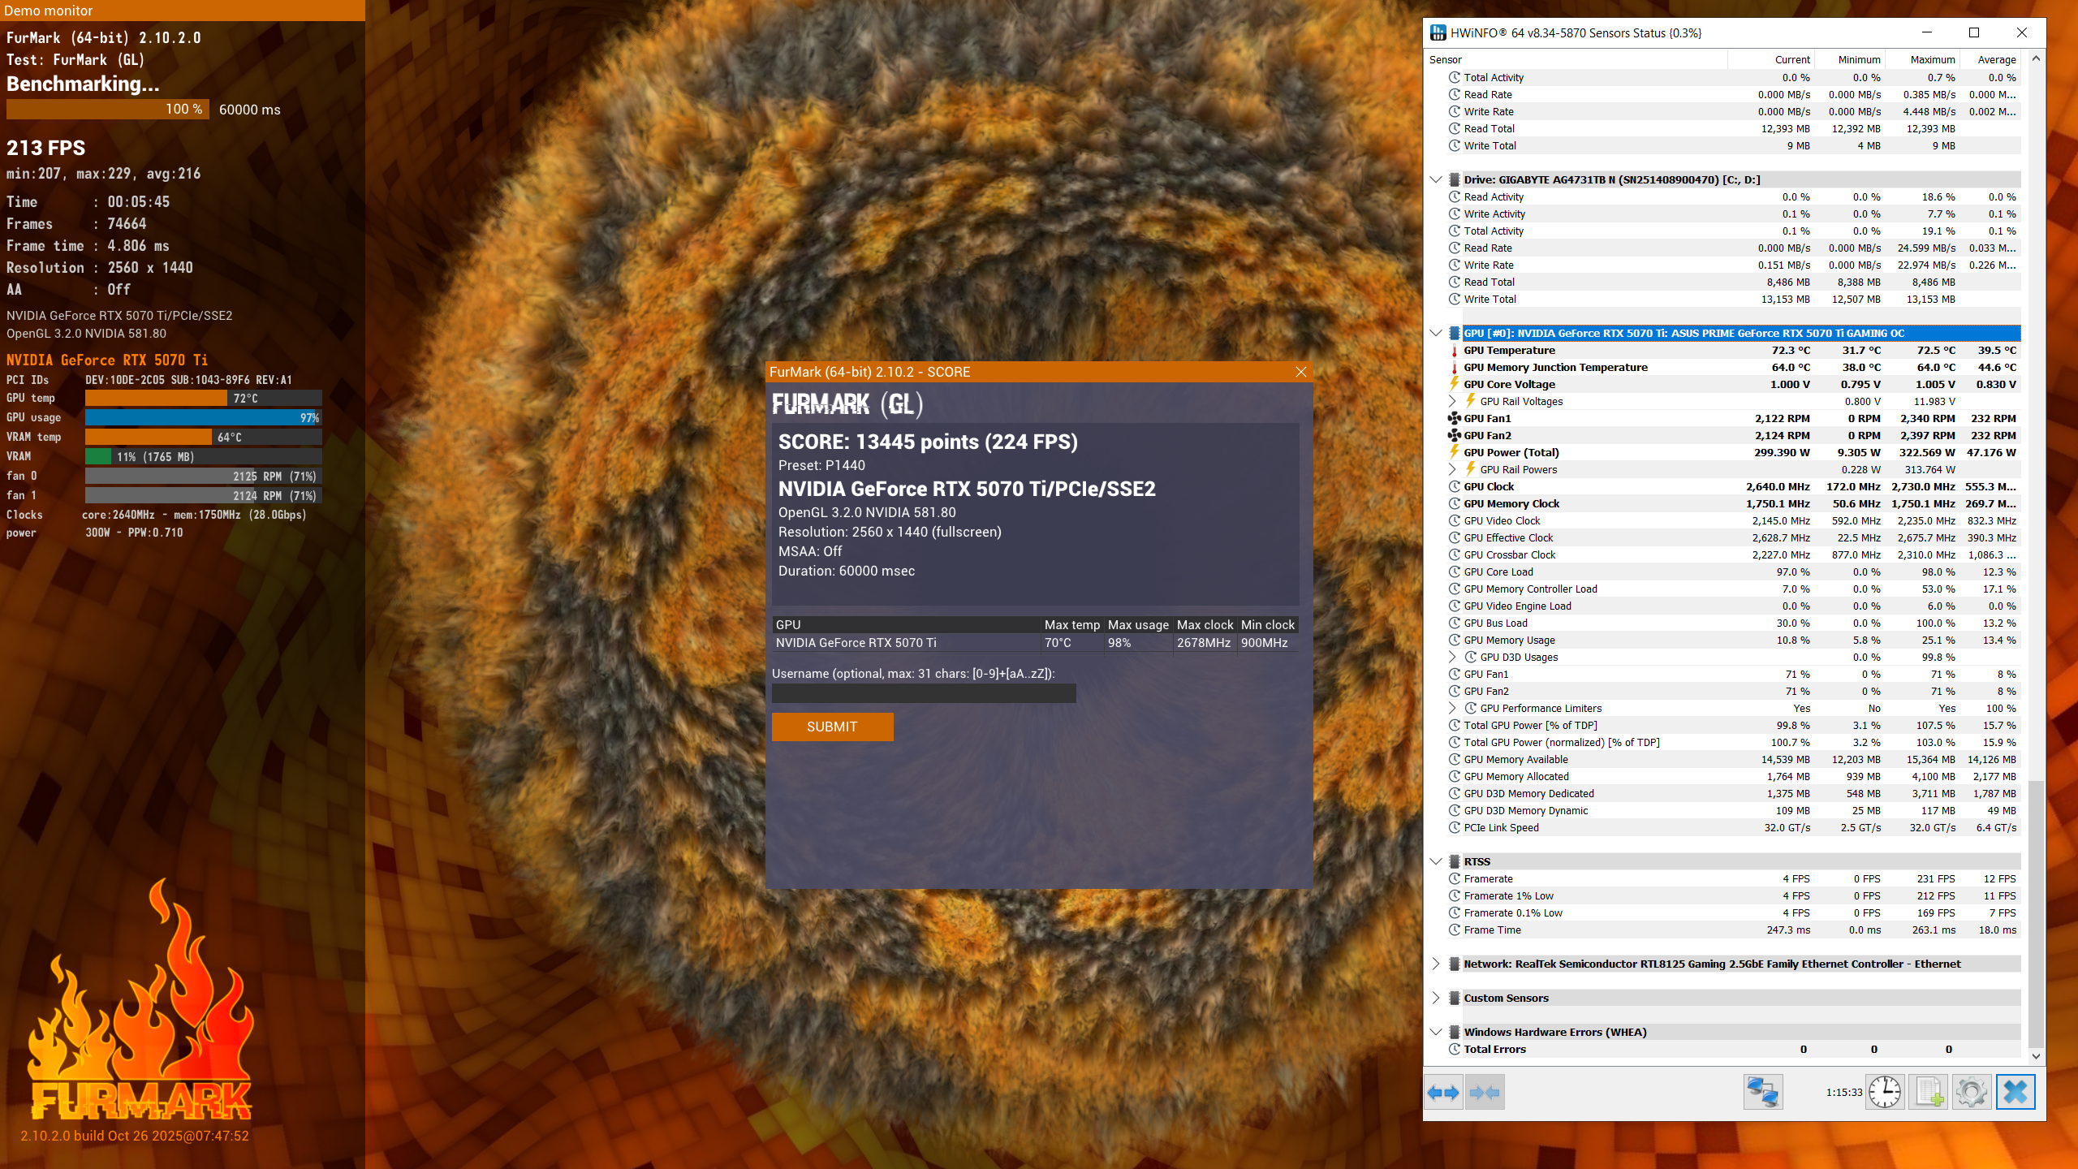Click the Average column header

pyautogui.click(x=1996, y=60)
